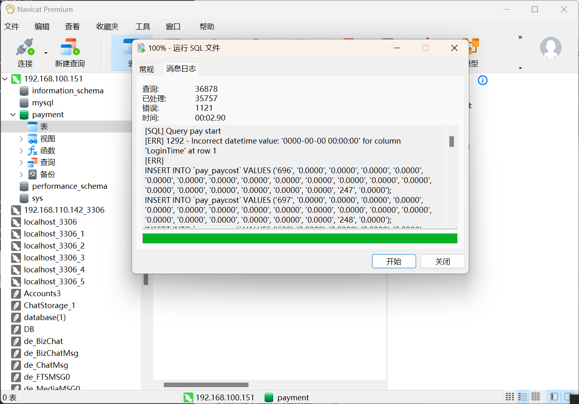The image size is (579, 404).
Task: Click the 开始 button
Action: coord(394,261)
